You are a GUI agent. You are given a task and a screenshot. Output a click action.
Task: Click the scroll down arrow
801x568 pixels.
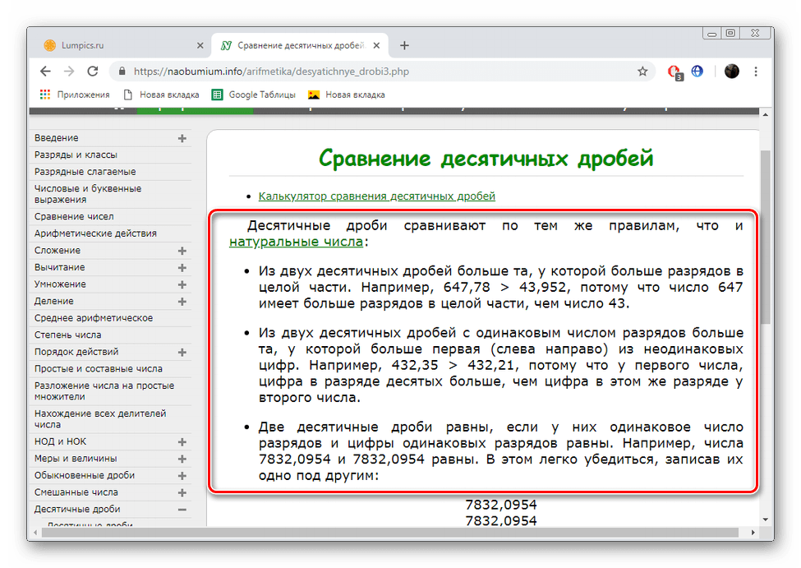click(765, 520)
